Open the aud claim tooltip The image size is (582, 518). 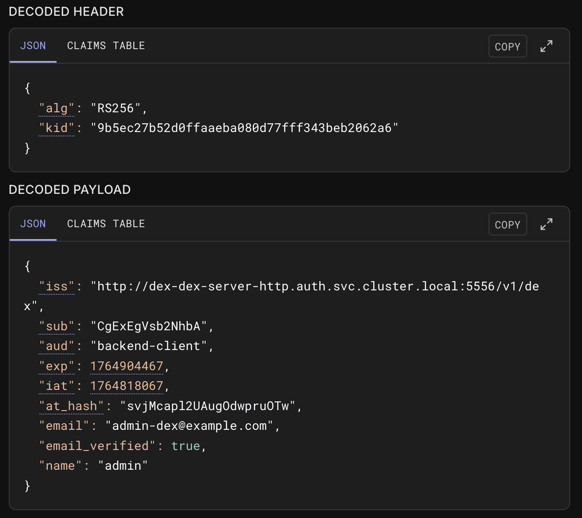57,346
